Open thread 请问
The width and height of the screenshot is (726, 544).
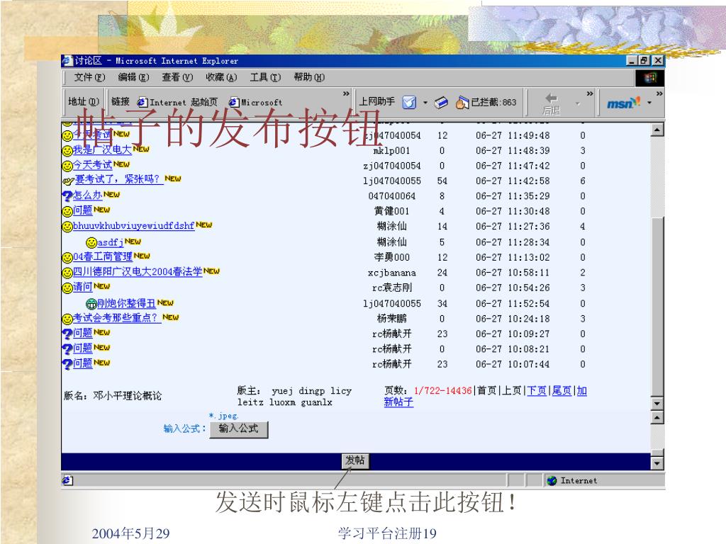pyautogui.click(x=82, y=287)
